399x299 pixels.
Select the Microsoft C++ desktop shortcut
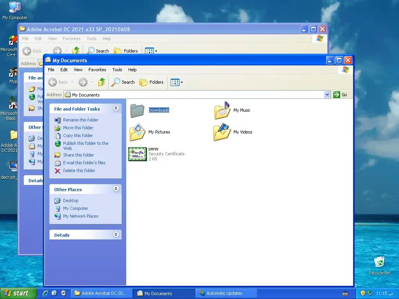[x=9, y=47]
